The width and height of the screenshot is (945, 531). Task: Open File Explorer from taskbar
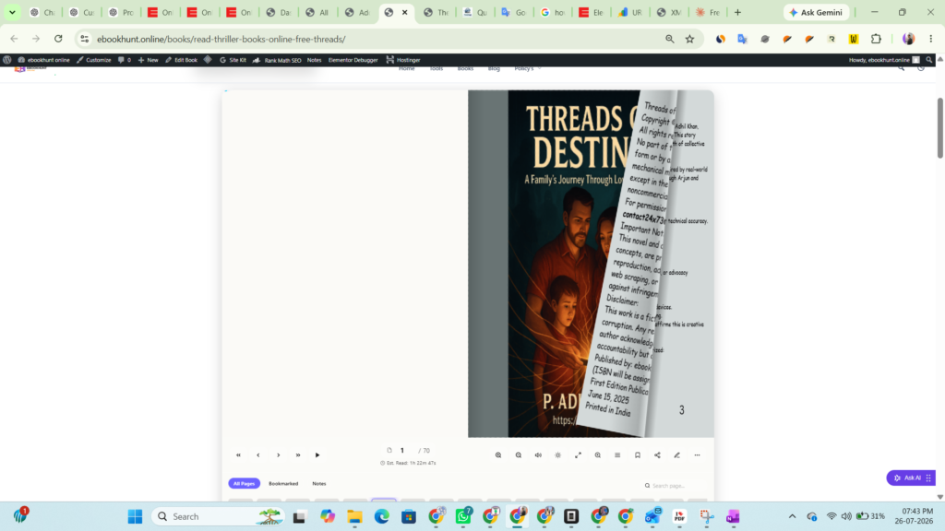(x=354, y=516)
